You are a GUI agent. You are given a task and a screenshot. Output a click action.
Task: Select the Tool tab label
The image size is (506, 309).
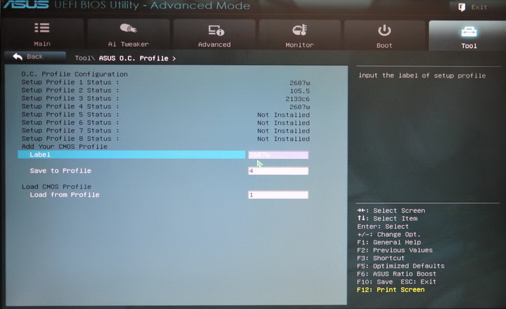coord(469,46)
